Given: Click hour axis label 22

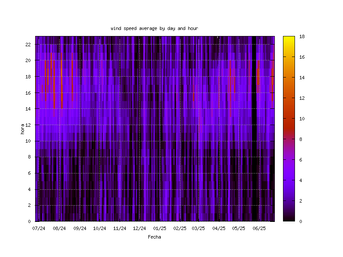Looking at the screenshot, I should 28,45.
